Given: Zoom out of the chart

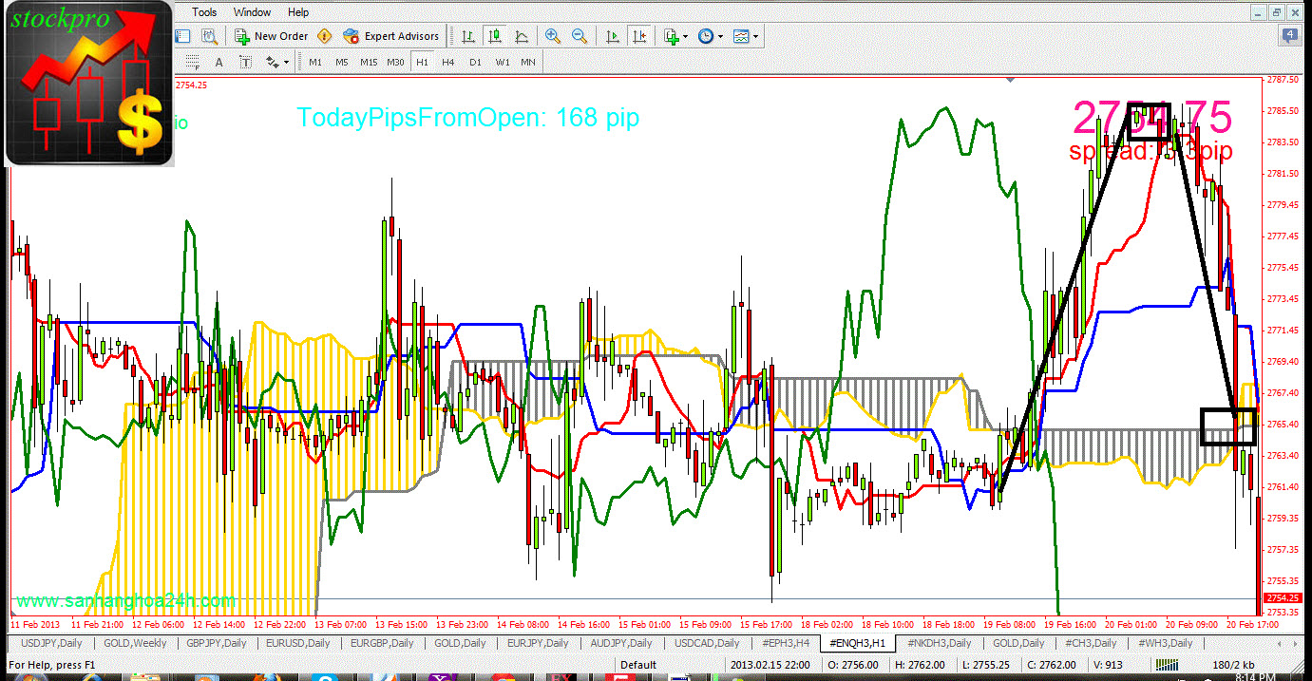Looking at the screenshot, I should (579, 36).
